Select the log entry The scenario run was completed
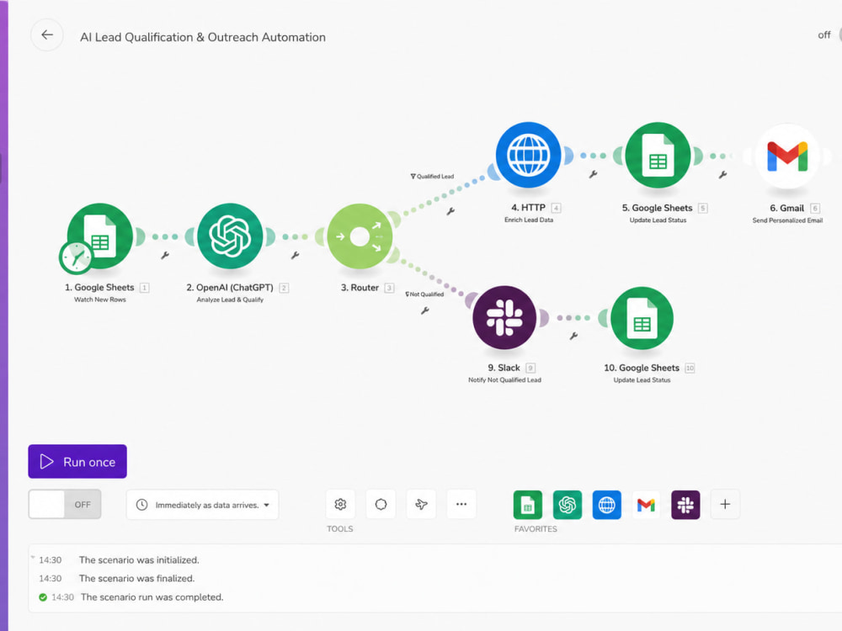This screenshot has height=631, width=842. (x=152, y=597)
